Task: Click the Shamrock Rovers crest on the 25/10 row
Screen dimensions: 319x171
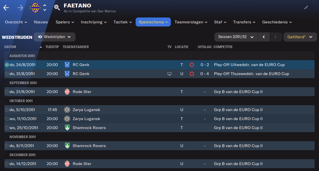Action: pyautogui.click(x=67, y=128)
